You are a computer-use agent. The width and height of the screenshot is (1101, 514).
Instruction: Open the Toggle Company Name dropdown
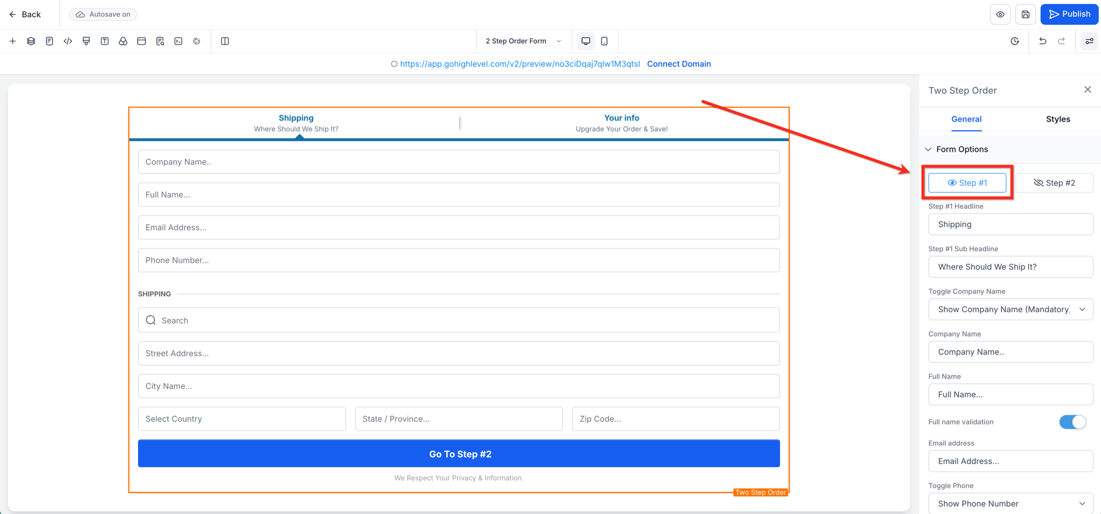click(x=1010, y=309)
